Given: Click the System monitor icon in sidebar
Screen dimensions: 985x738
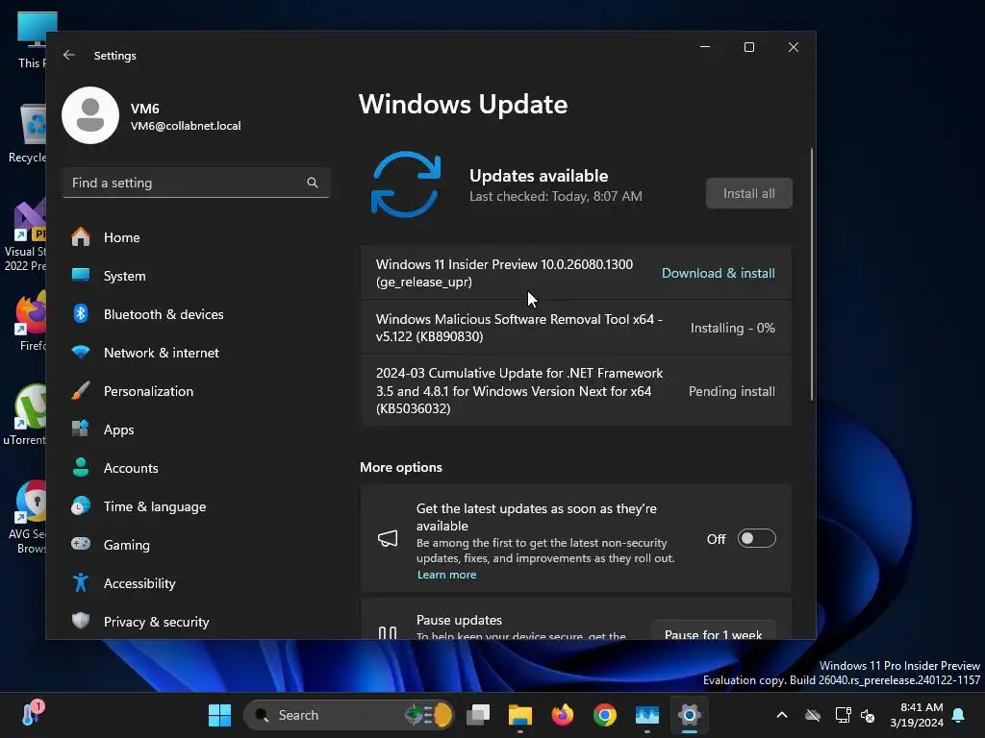Looking at the screenshot, I should tap(81, 276).
